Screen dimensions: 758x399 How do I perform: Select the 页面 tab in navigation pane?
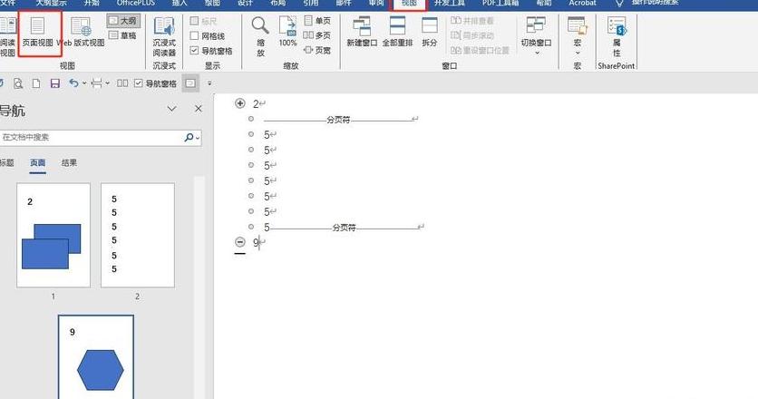tap(38, 163)
